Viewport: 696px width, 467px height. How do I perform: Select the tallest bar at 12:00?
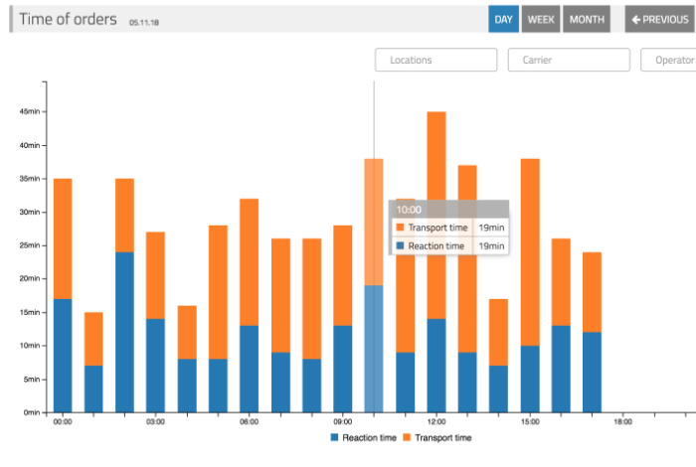436,262
